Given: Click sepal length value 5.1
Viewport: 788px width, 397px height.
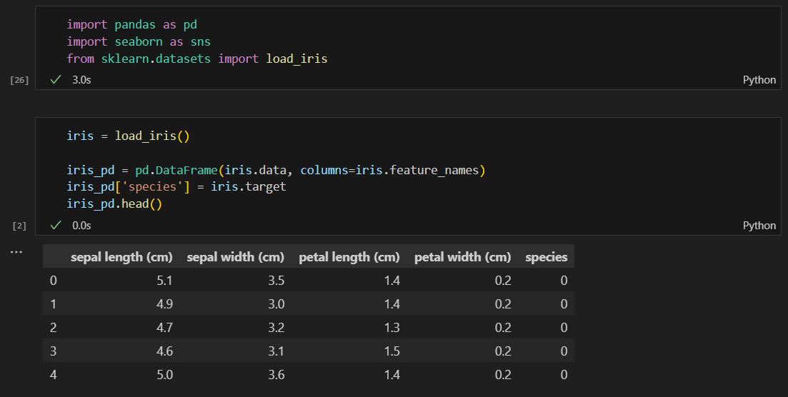Looking at the screenshot, I should [165, 281].
